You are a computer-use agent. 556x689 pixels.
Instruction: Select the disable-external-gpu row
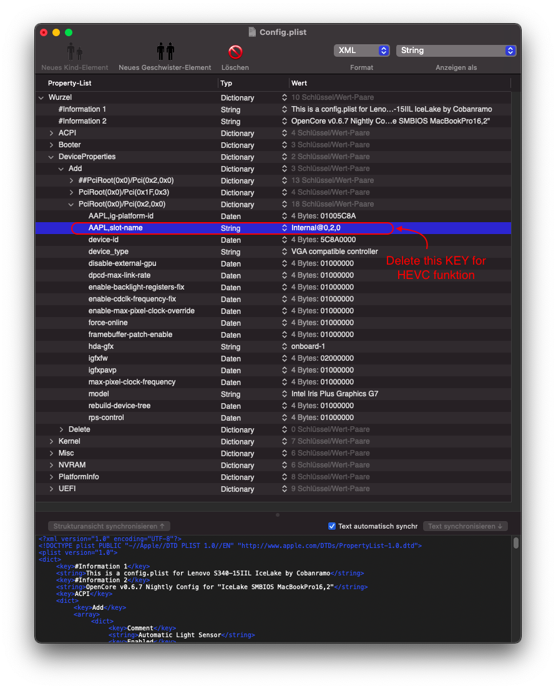(x=273, y=263)
